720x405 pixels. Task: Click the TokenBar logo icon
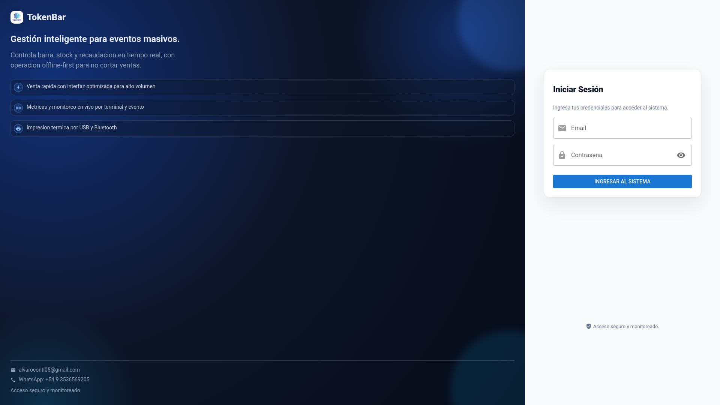(x=17, y=17)
